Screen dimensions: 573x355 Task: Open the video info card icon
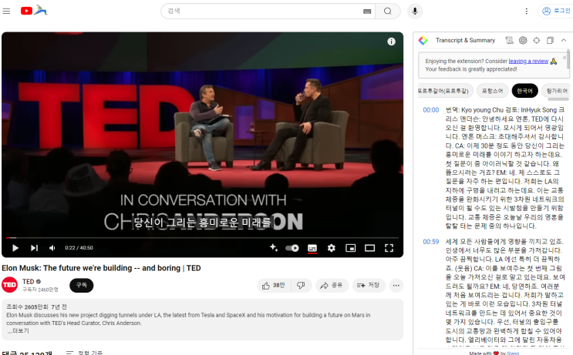pos(391,42)
